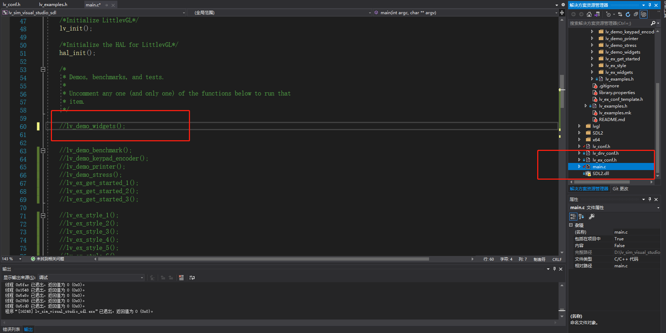Collapse the 杂项 property category
The width and height of the screenshot is (666, 333).
[571, 225]
